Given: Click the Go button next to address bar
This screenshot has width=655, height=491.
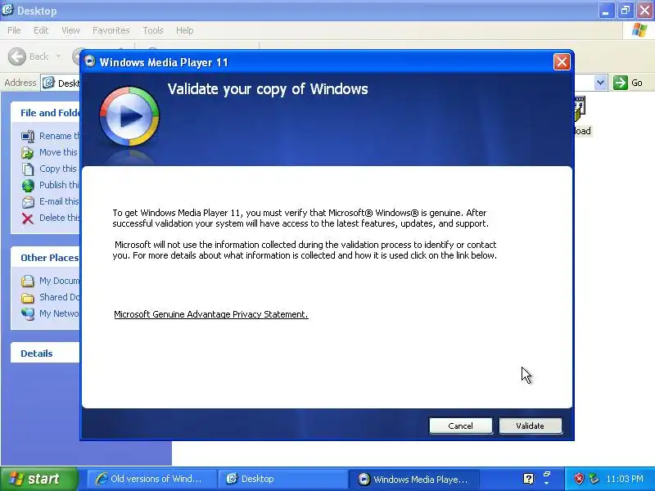Looking at the screenshot, I should (x=627, y=83).
